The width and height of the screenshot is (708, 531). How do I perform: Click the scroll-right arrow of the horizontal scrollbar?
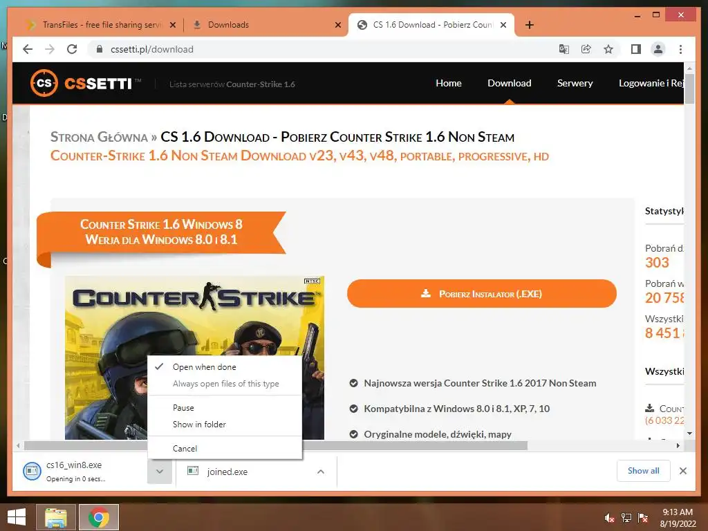[x=678, y=446]
